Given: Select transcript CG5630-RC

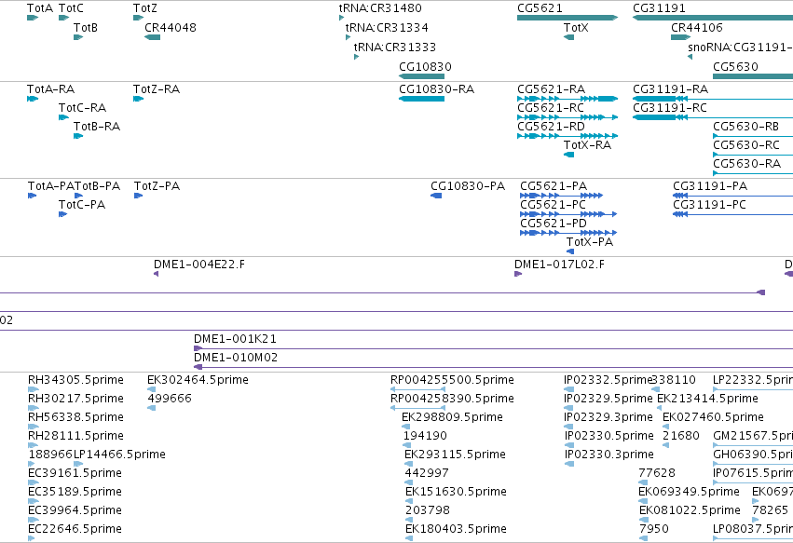Looking at the screenshot, I should [753, 155].
